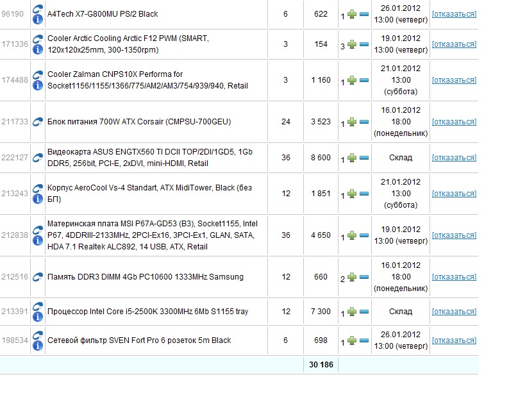Click plus icon for Intel Core i5-2500K

click(x=352, y=312)
